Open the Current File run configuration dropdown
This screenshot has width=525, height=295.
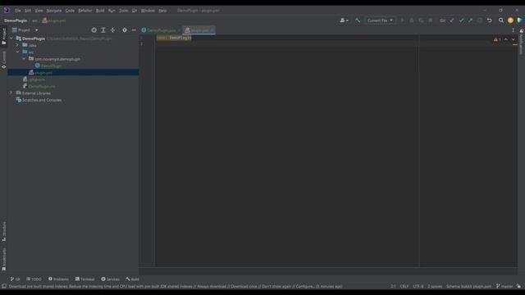tap(380, 20)
